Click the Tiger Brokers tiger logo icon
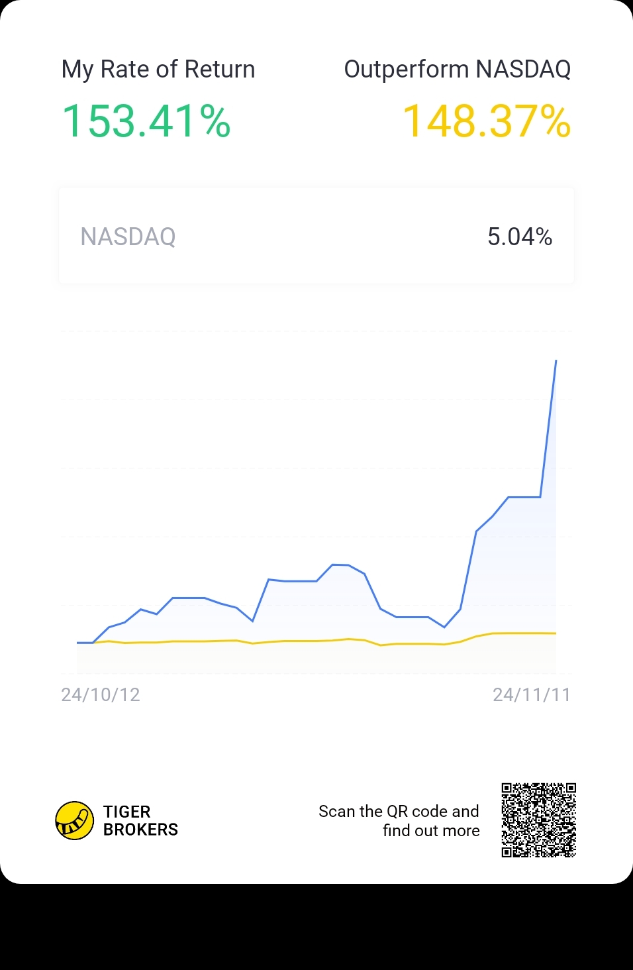633x970 pixels. point(74,820)
